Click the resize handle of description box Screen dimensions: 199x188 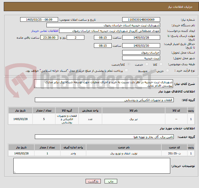(x=35, y=87)
